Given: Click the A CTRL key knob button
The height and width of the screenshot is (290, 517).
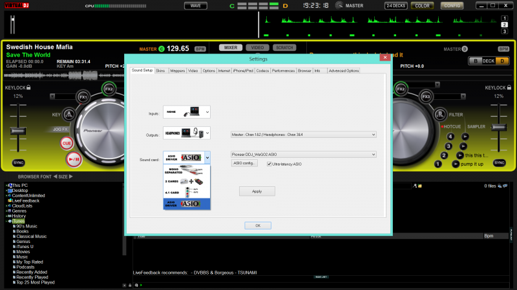Looking at the screenshot, I should click(x=69, y=115).
